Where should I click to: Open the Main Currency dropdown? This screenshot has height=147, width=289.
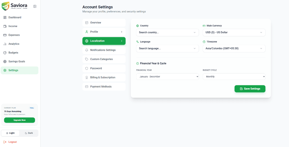234,32
